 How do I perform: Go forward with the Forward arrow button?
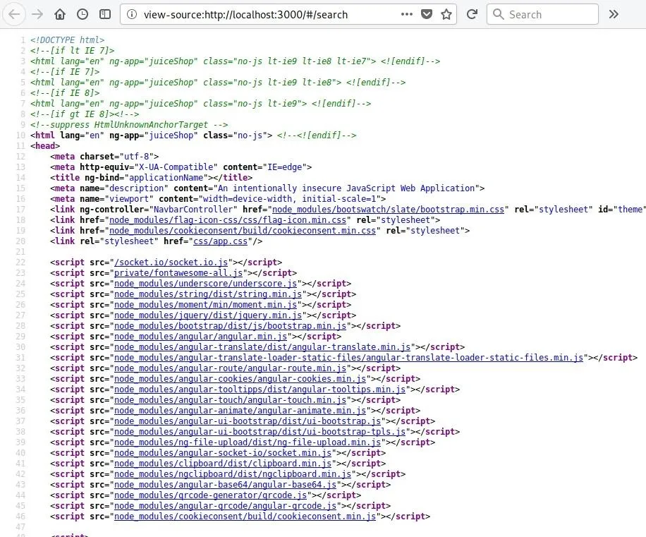tap(37, 14)
